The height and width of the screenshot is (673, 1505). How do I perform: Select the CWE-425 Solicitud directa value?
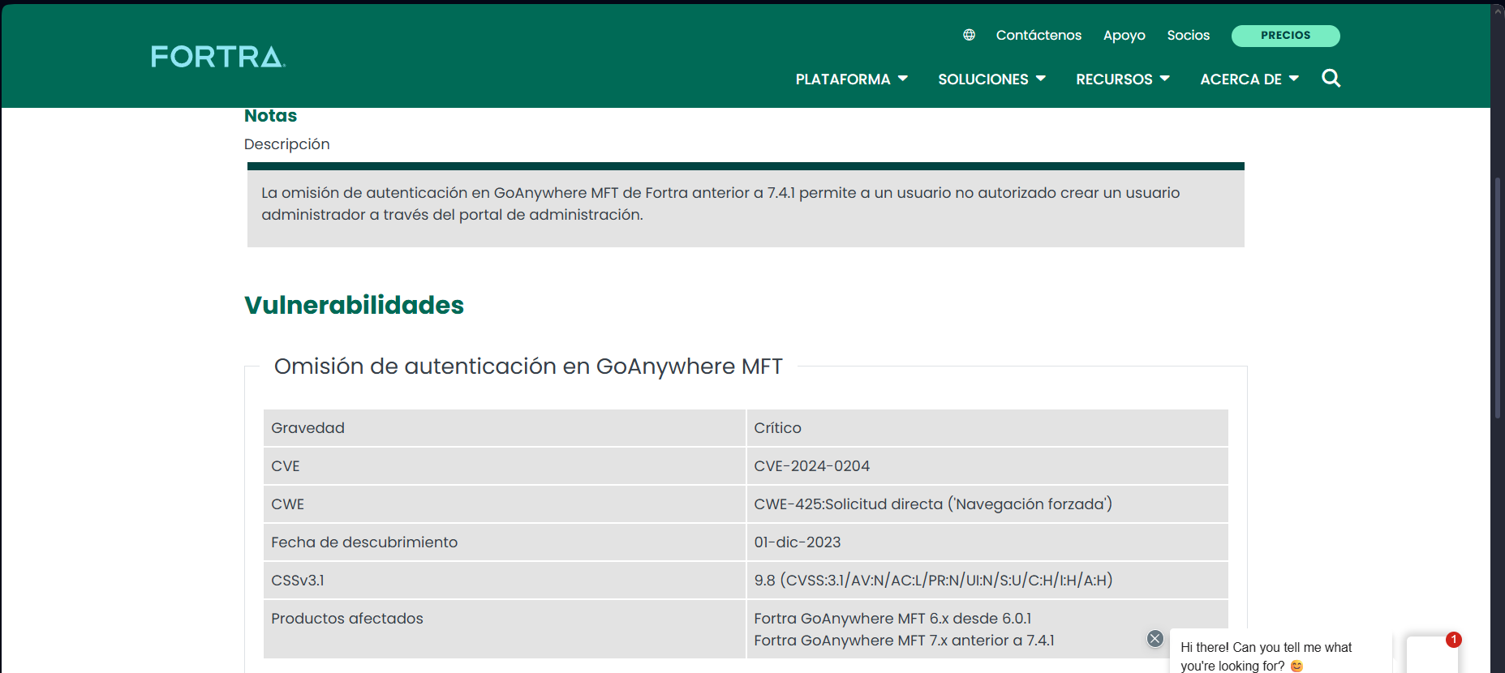point(933,504)
